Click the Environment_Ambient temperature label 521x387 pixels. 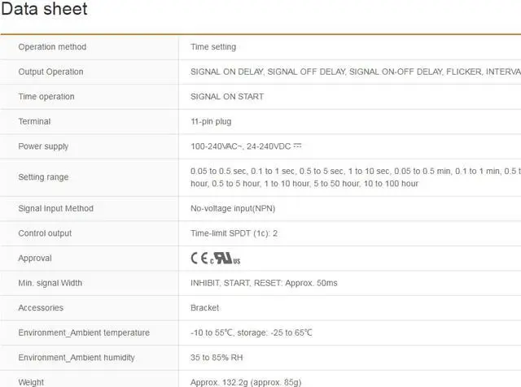click(x=84, y=333)
